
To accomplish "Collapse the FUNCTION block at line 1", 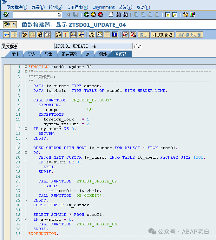I will (26, 66).
